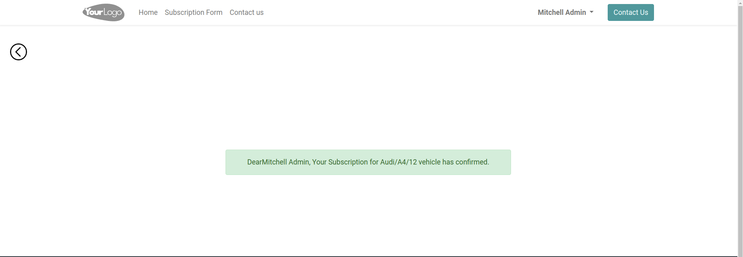Click the word 'Logo' in the brand image
The width and height of the screenshot is (743, 257).
pyautogui.click(x=113, y=13)
